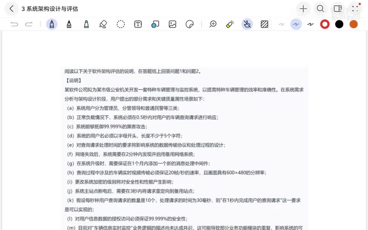Go back using the back arrow
This screenshot has width=368, height=230.
(11, 9)
